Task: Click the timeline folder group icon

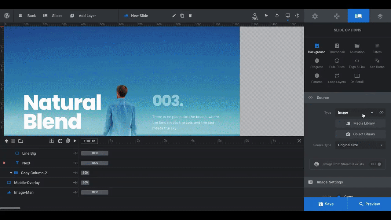Action: click(20, 141)
